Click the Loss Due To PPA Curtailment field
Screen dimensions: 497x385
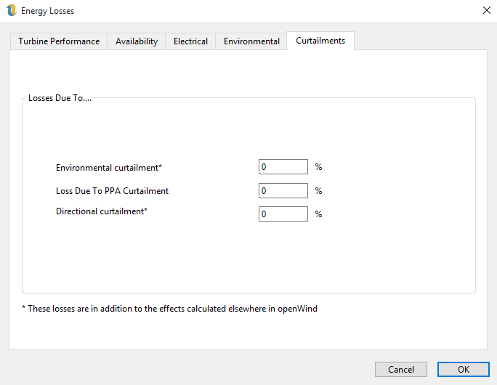[x=283, y=191]
